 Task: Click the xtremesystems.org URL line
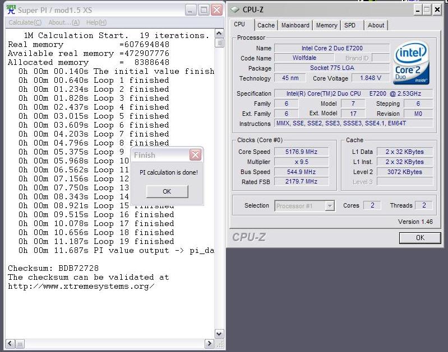pyautogui.click(x=81, y=286)
